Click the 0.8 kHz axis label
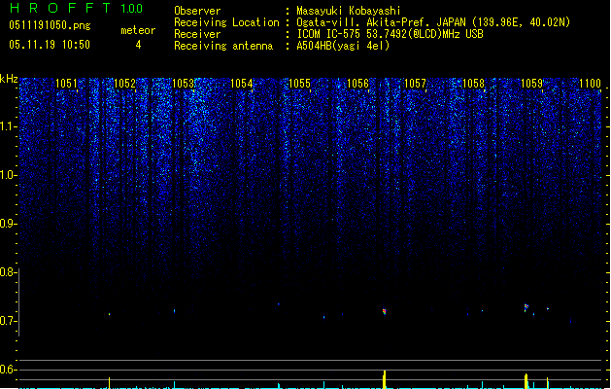 point(8,272)
